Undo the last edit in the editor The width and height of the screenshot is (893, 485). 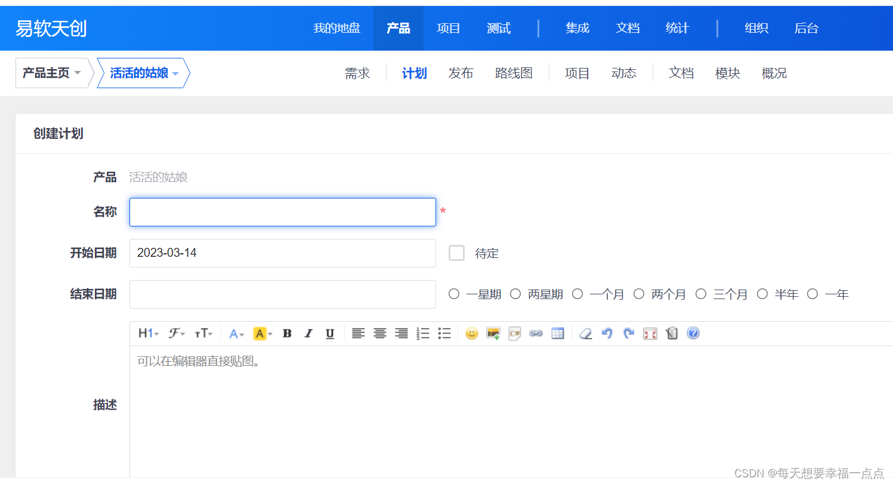click(x=607, y=334)
